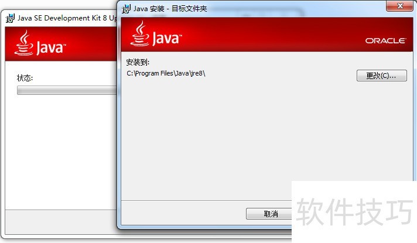Viewport: 417px width, 243px height.
Task: Click the Java installer icon in dialog title bar
Action: pyautogui.click(x=126, y=9)
